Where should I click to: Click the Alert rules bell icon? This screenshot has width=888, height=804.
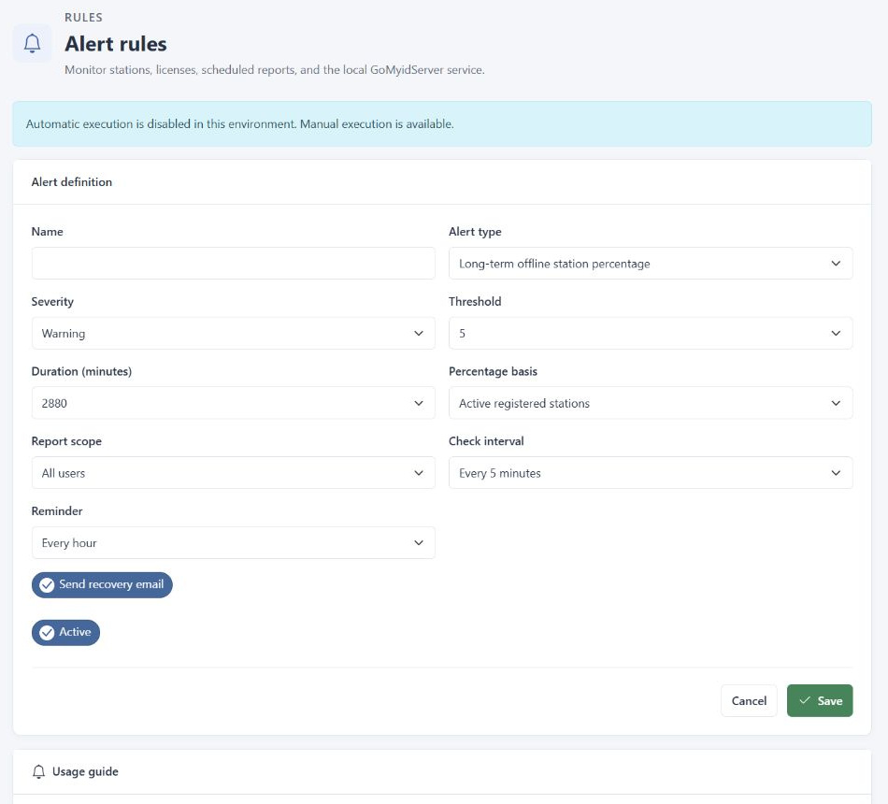click(33, 43)
